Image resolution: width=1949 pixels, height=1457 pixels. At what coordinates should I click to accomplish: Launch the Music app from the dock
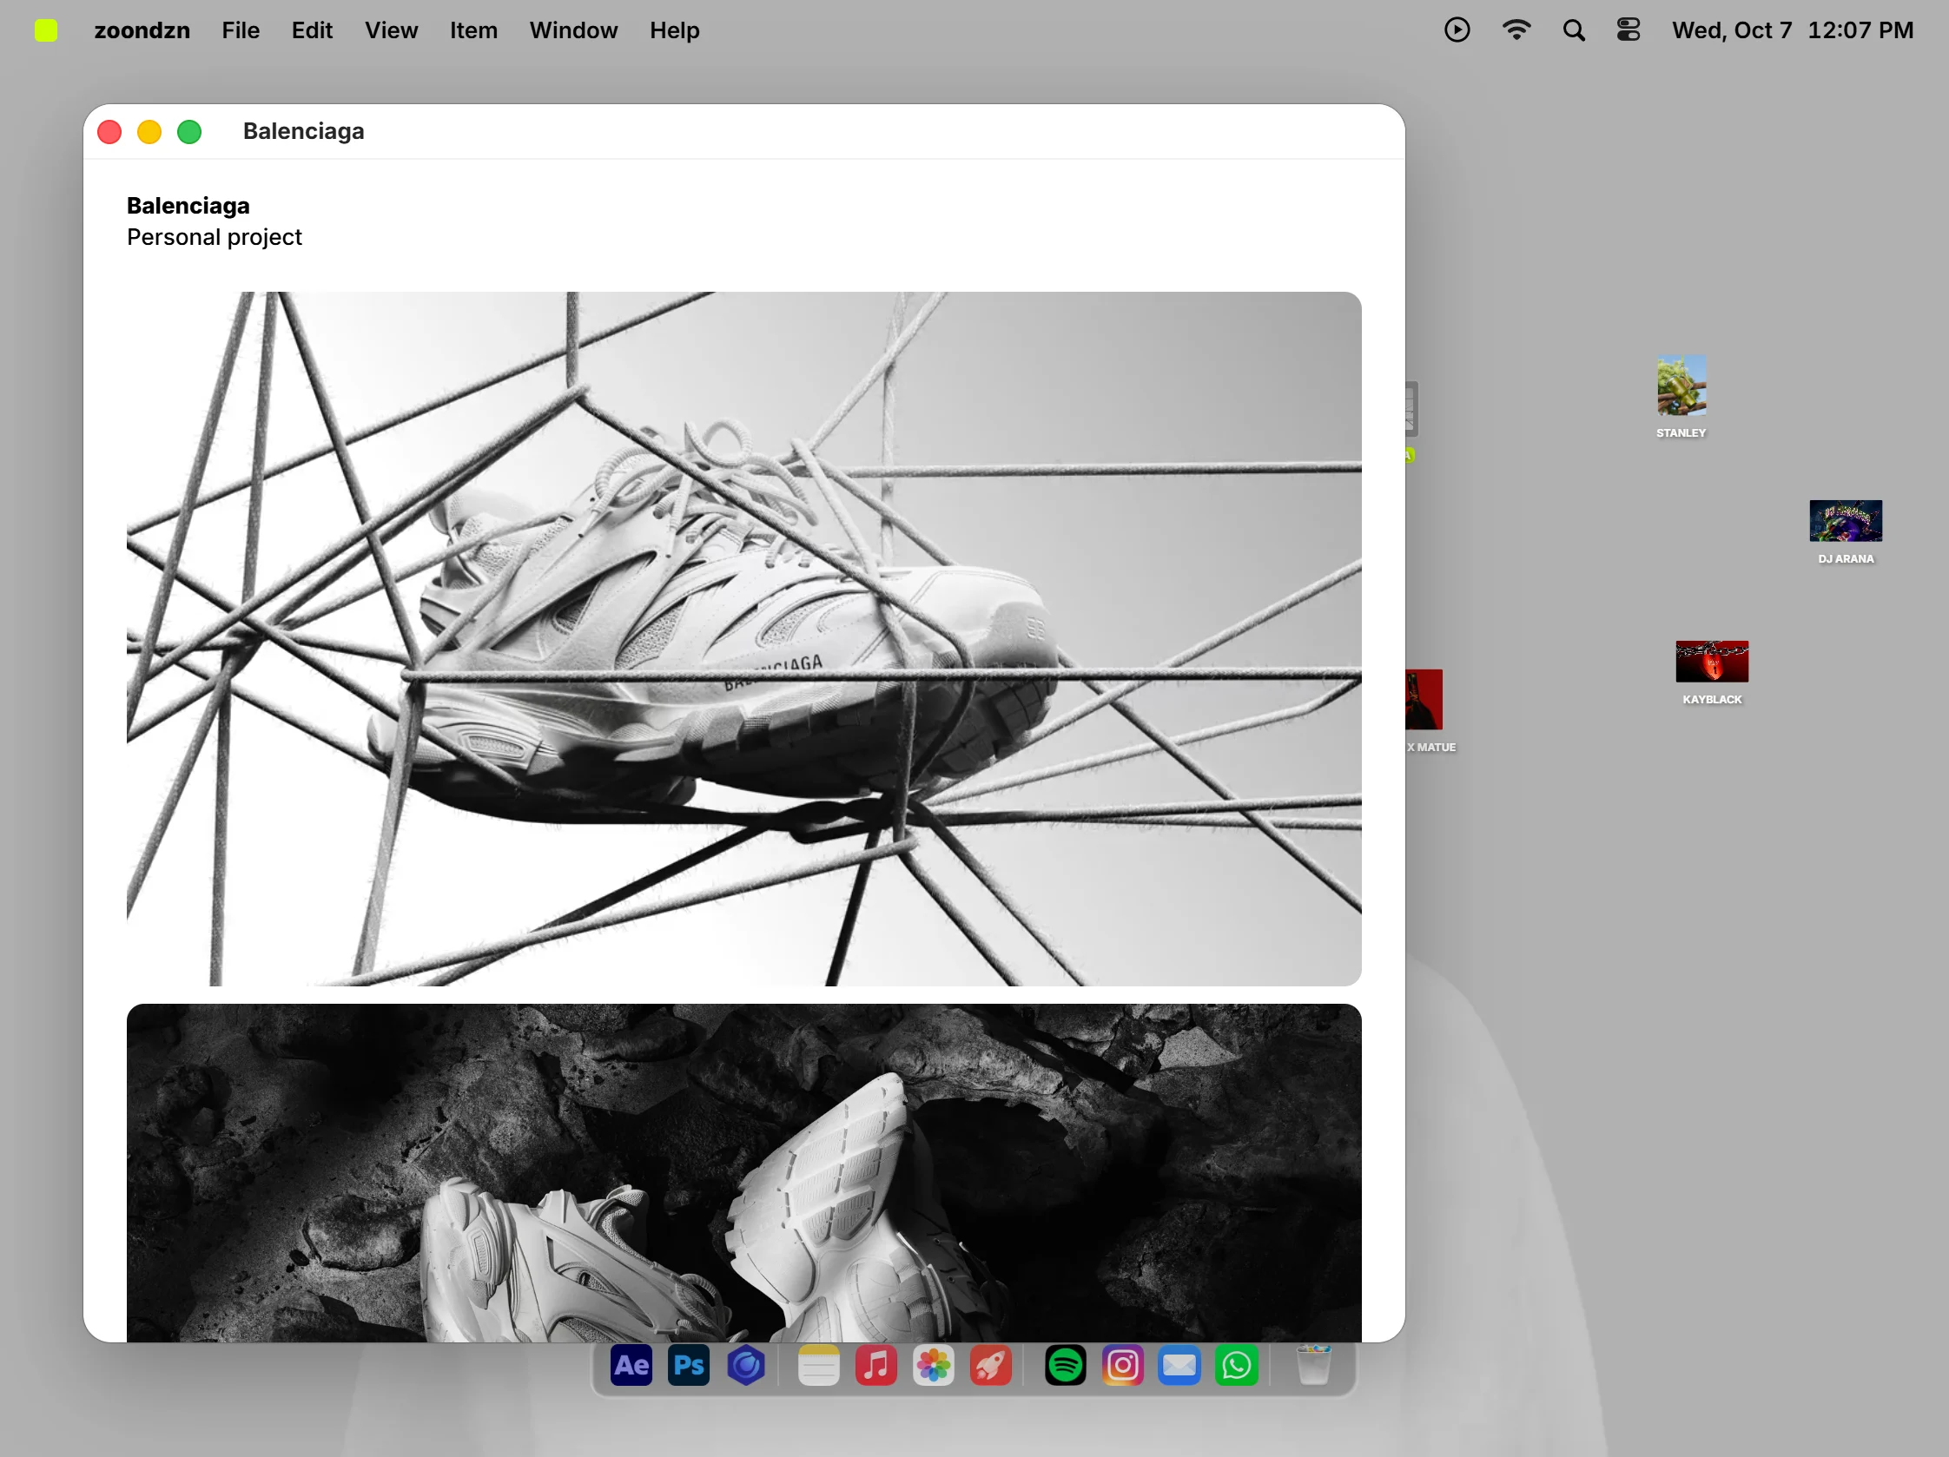coord(875,1365)
